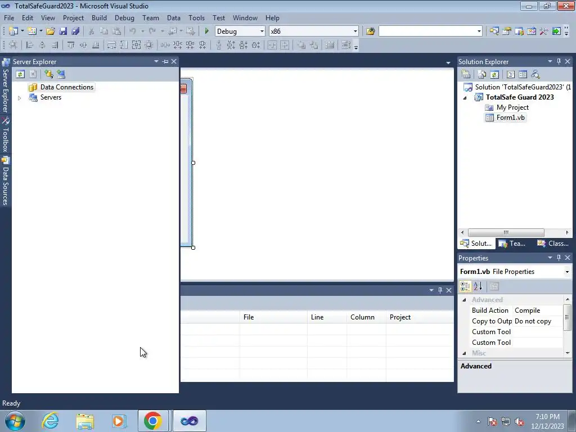
Task: Open the Toolbox side tab
Action: tap(6, 135)
